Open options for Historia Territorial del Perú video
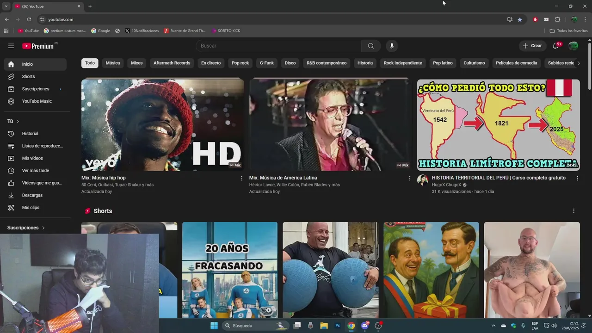The width and height of the screenshot is (592, 333). click(577, 178)
